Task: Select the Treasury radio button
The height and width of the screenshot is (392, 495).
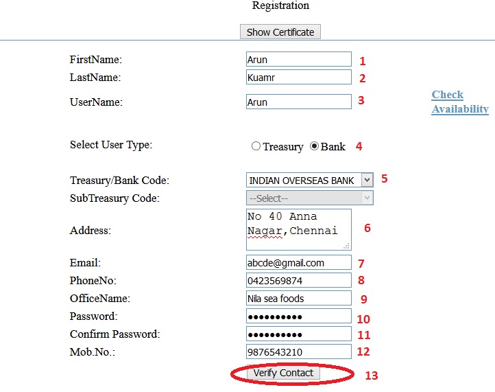Action: [x=256, y=146]
